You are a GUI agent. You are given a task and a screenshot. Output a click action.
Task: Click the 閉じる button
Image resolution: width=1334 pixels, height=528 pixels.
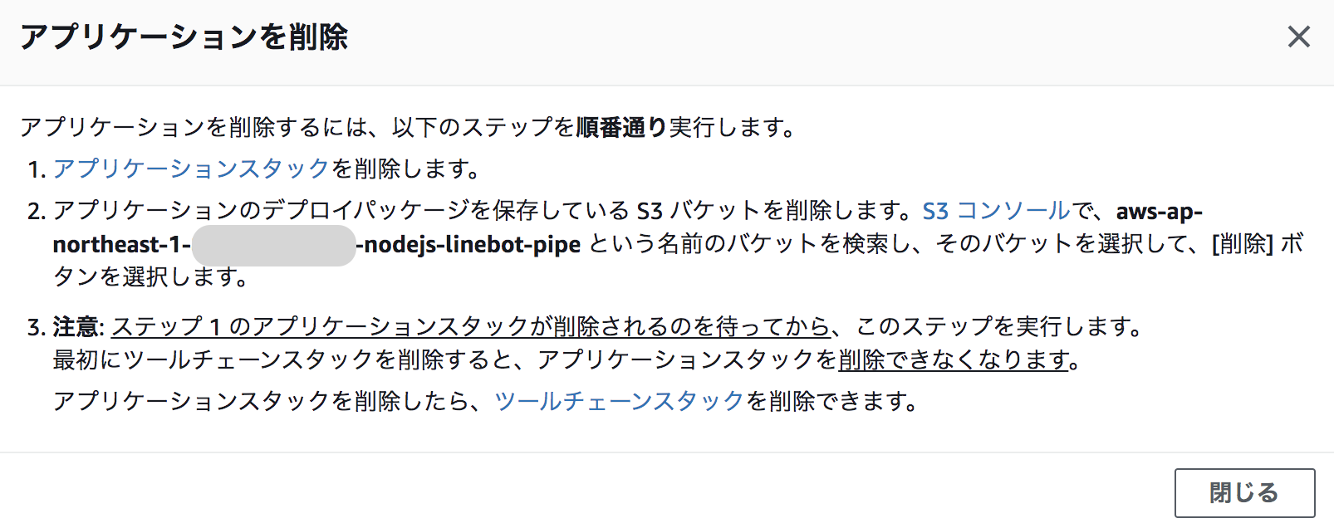click(x=1244, y=491)
